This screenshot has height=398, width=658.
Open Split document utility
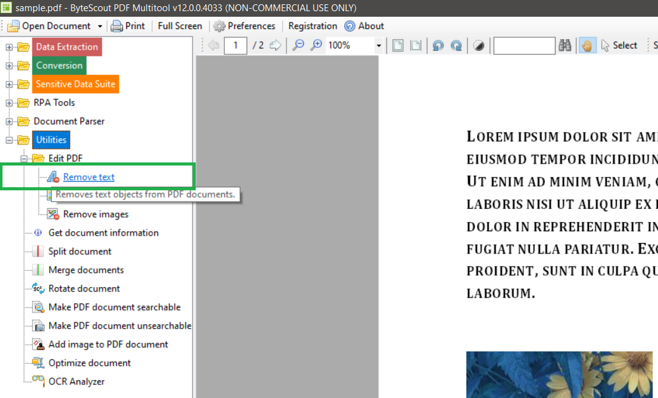pyautogui.click(x=80, y=251)
